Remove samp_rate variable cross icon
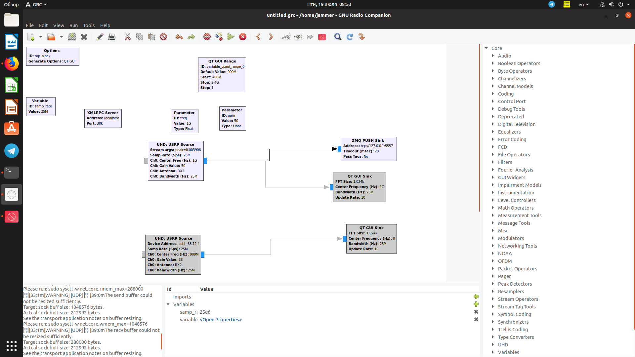 476,312
